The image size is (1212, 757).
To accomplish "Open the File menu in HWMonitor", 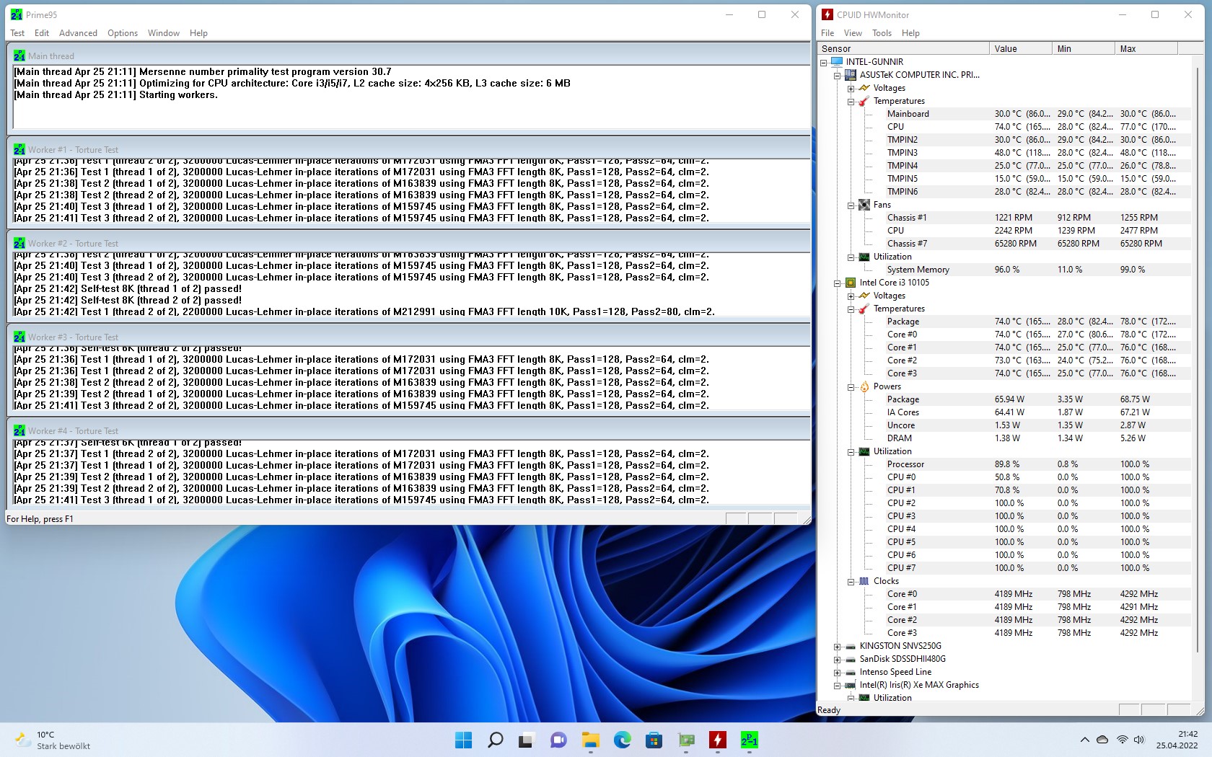I will click(827, 33).
